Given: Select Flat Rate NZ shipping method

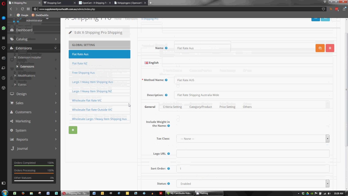Looking at the screenshot, I should pos(100,63).
